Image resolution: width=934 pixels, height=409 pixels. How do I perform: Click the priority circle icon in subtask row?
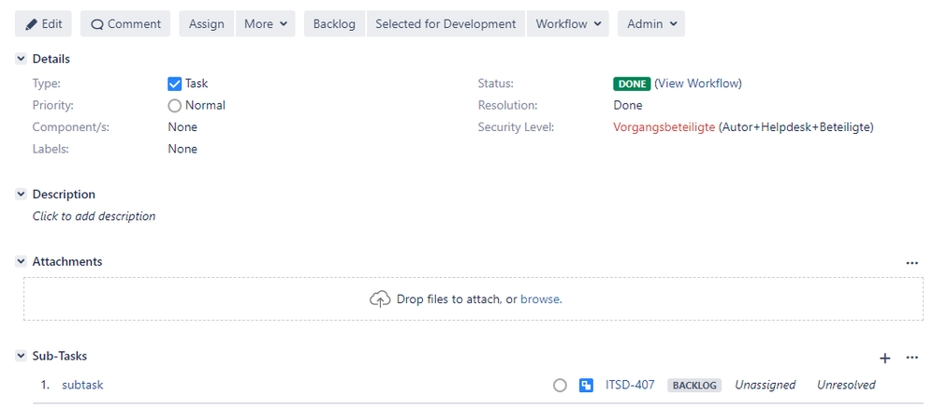(x=560, y=385)
